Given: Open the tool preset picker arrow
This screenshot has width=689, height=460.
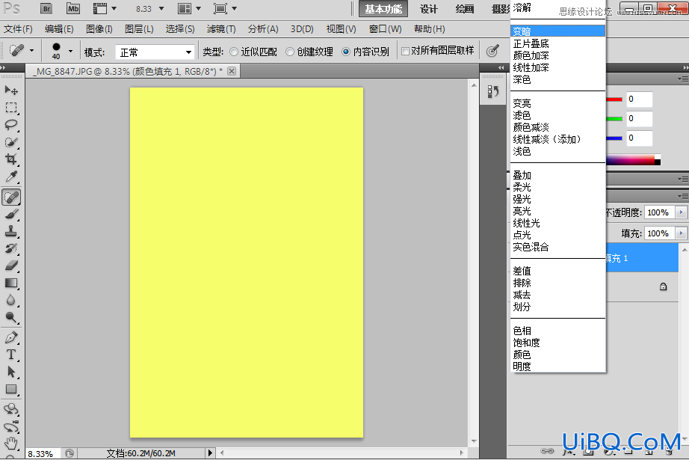Looking at the screenshot, I should tap(31, 51).
